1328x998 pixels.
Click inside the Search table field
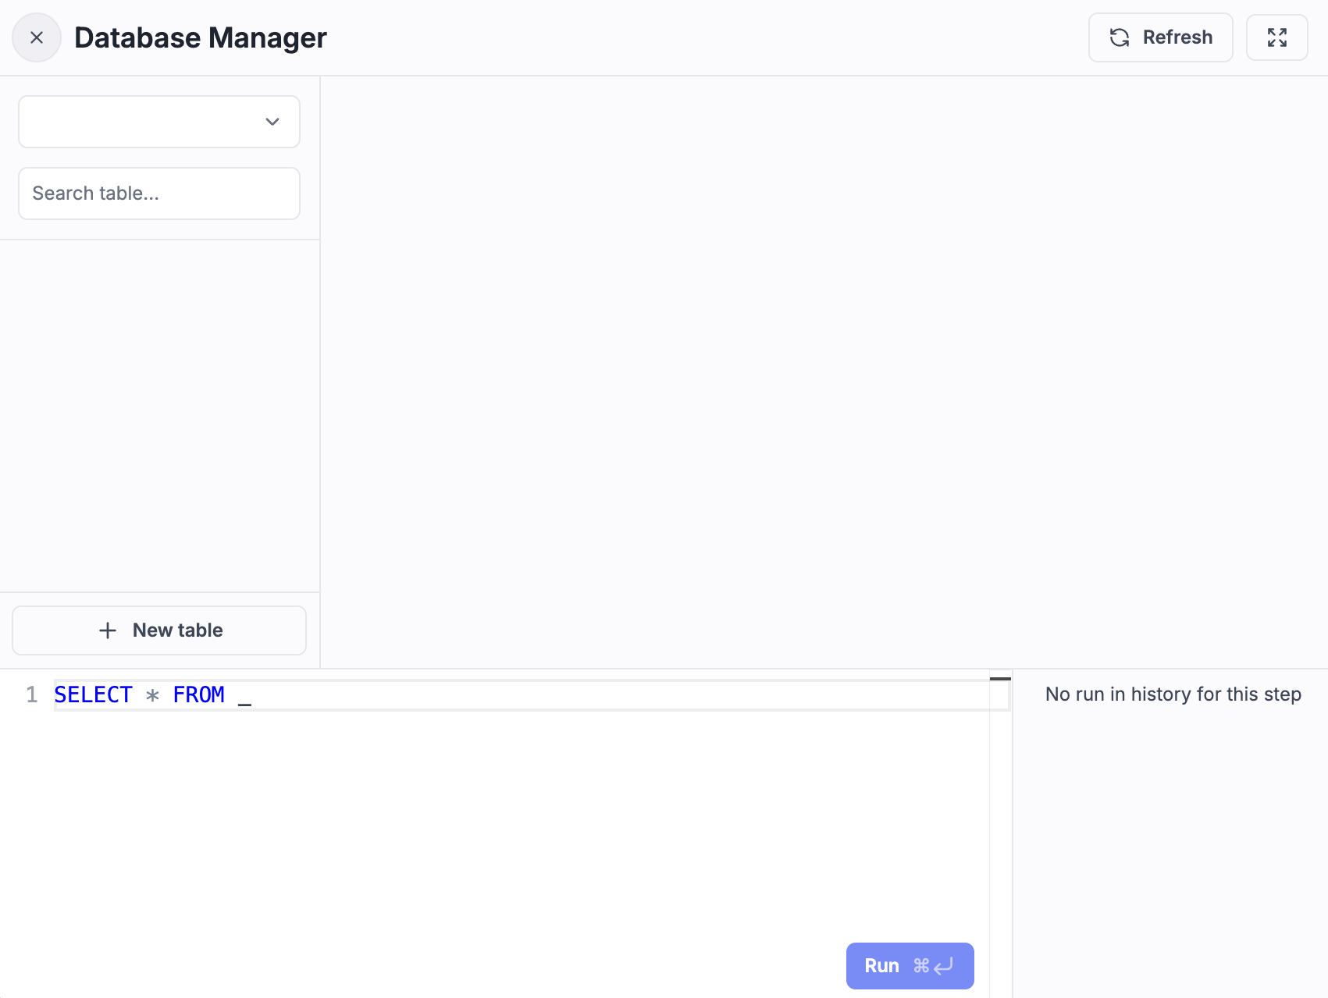[x=158, y=194]
